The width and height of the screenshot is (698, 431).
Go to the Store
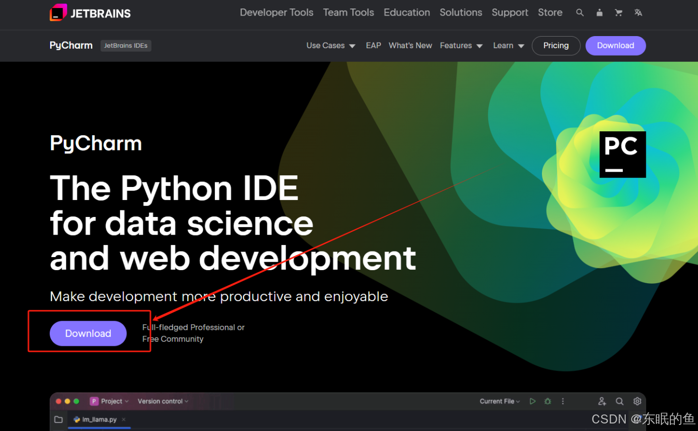(x=550, y=13)
